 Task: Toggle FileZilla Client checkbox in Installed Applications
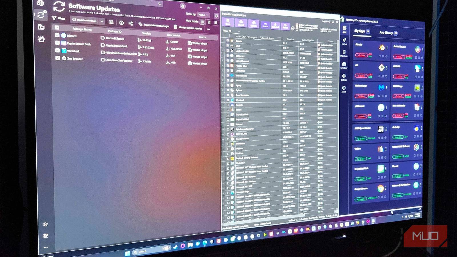[228, 65]
